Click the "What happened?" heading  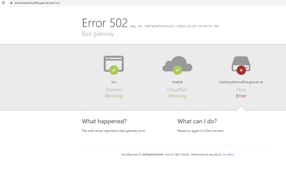[104, 121]
